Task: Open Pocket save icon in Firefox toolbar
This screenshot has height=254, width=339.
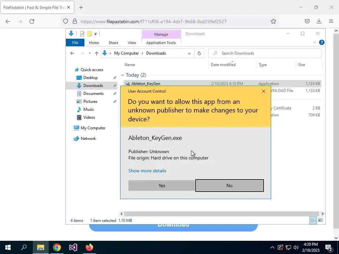Action: pyautogui.click(x=307, y=21)
